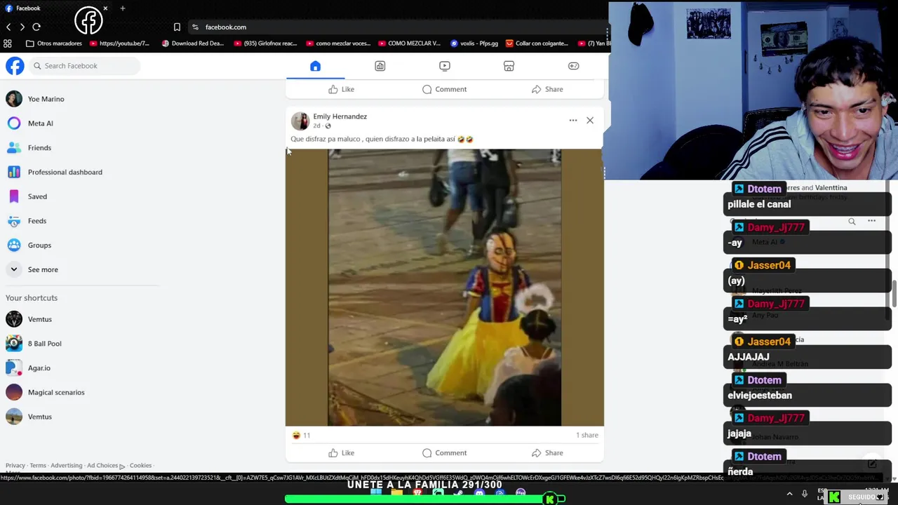Viewport: 898px width, 505px height.
Task: Click the contacts search magnifier icon
Action: tap(852, 222)
